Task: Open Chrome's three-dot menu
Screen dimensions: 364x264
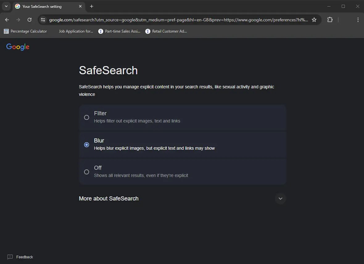Action: coord(358,19)
